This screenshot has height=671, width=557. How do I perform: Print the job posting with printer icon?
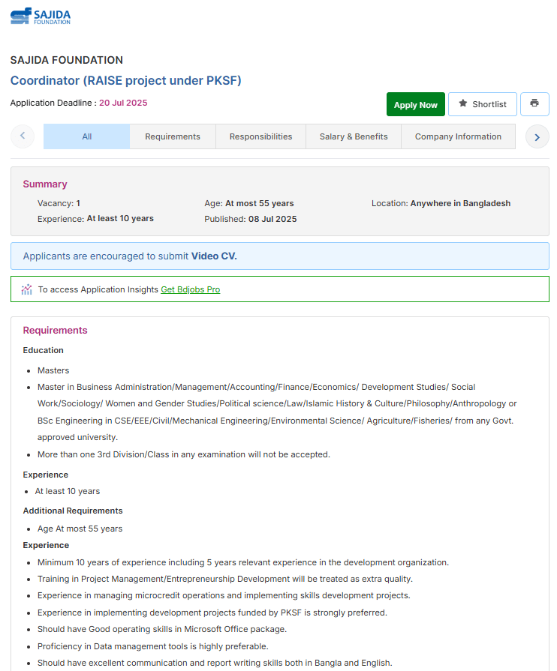534,104
